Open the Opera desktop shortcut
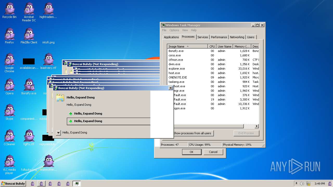 point(9,87)
